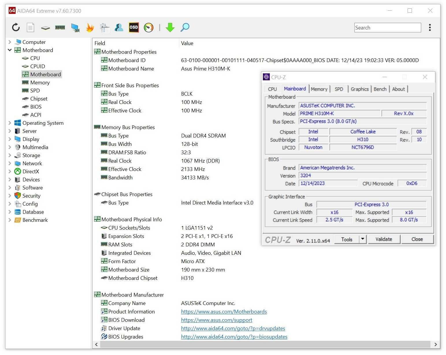
Task: Select the Memory item in AIDA64 tree
Action: tap(40, 82)
